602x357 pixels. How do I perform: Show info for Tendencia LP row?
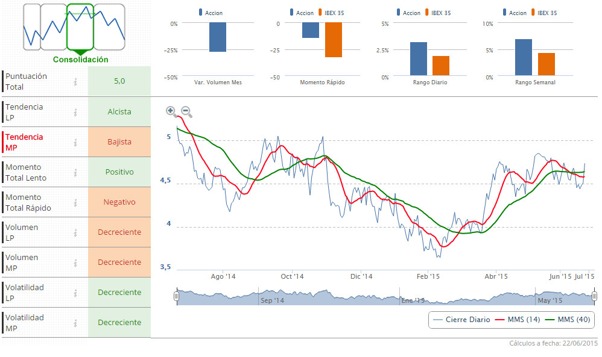[75, 112]
